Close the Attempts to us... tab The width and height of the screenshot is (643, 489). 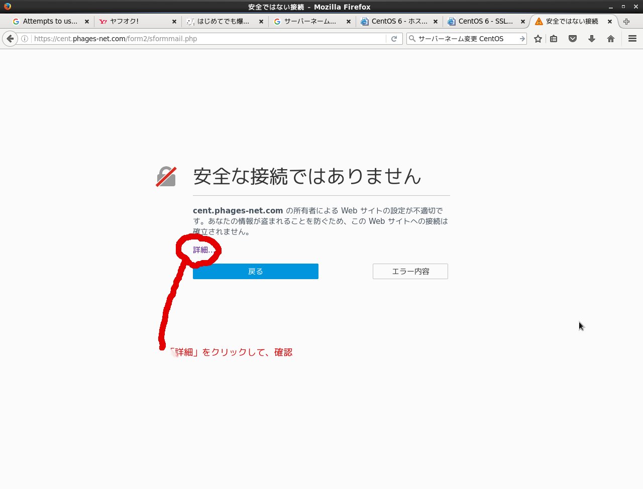point(87,22)
